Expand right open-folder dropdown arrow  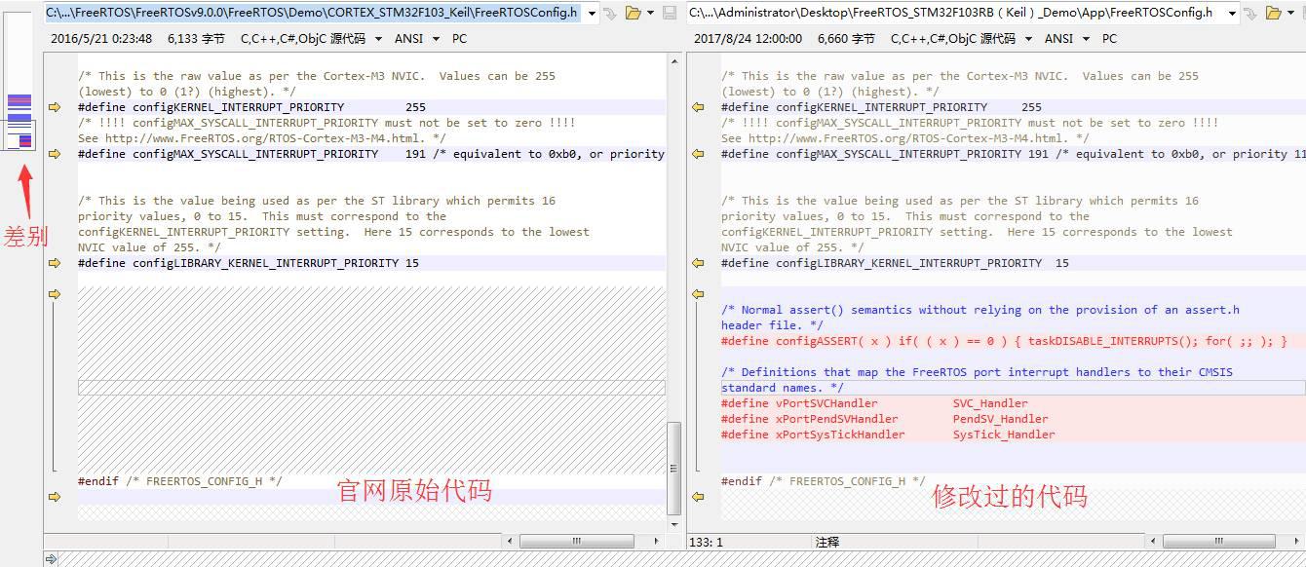pos(1291,13)
